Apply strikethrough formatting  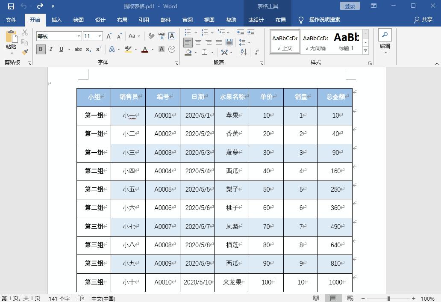(x=78, y=50)
